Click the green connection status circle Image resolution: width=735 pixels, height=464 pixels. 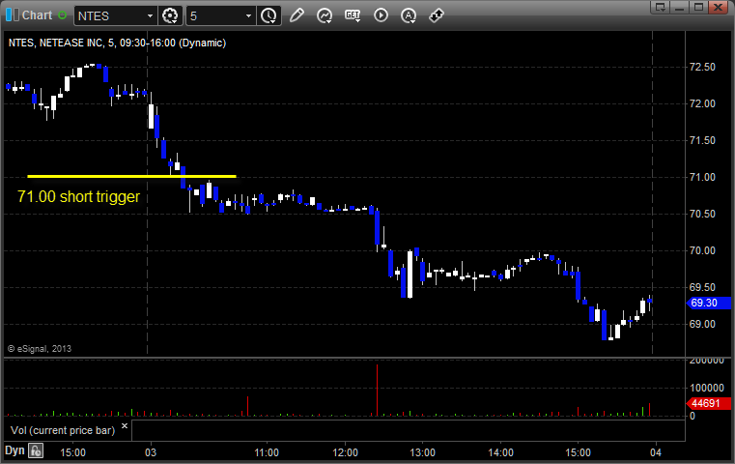tap(62, 15)
